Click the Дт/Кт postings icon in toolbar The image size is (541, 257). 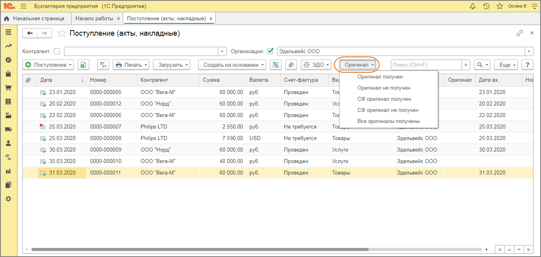click(103, 65)
